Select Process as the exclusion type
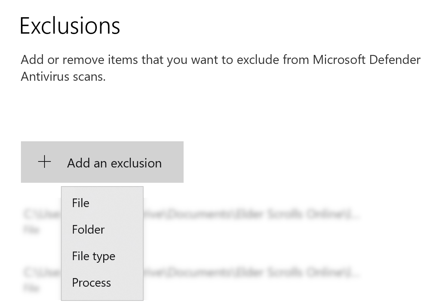439x305 pixels. click(x=91, y=283)
